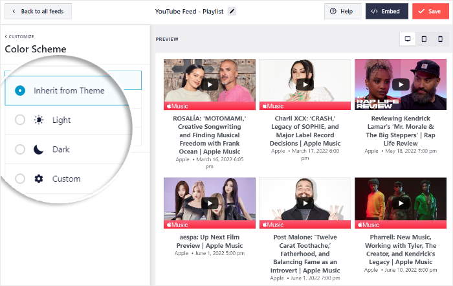Save the feed settings
The width and height of the screenshot is (453, 286).
[x=430, y=11]
